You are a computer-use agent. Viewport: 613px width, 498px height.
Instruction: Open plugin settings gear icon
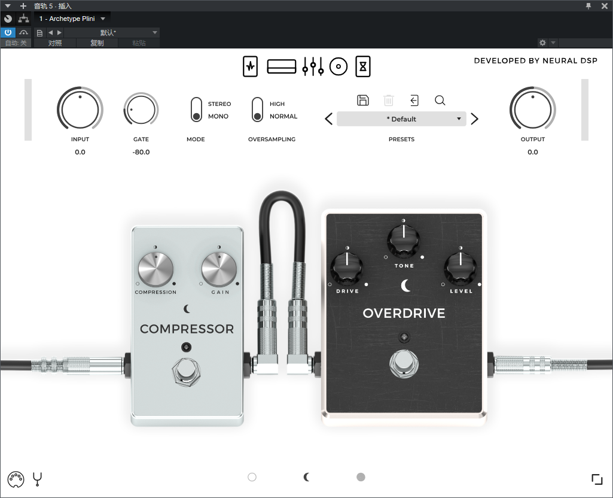(x=542, y=42)
